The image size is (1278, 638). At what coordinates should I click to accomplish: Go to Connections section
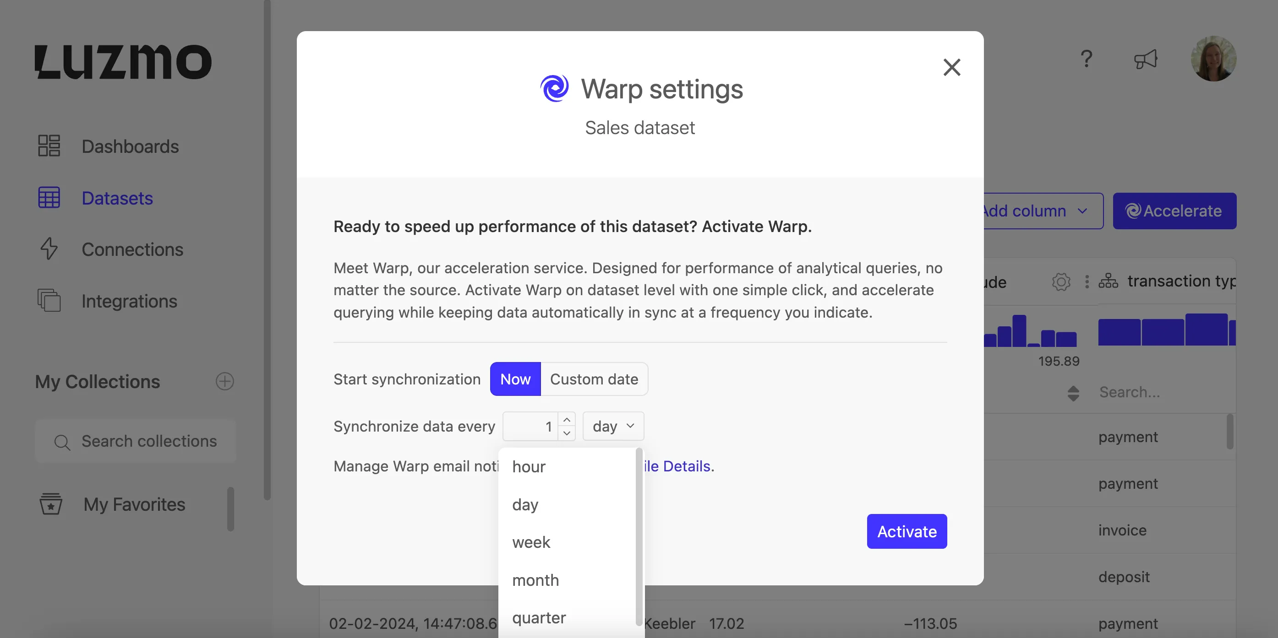click(x=132, y=249)
